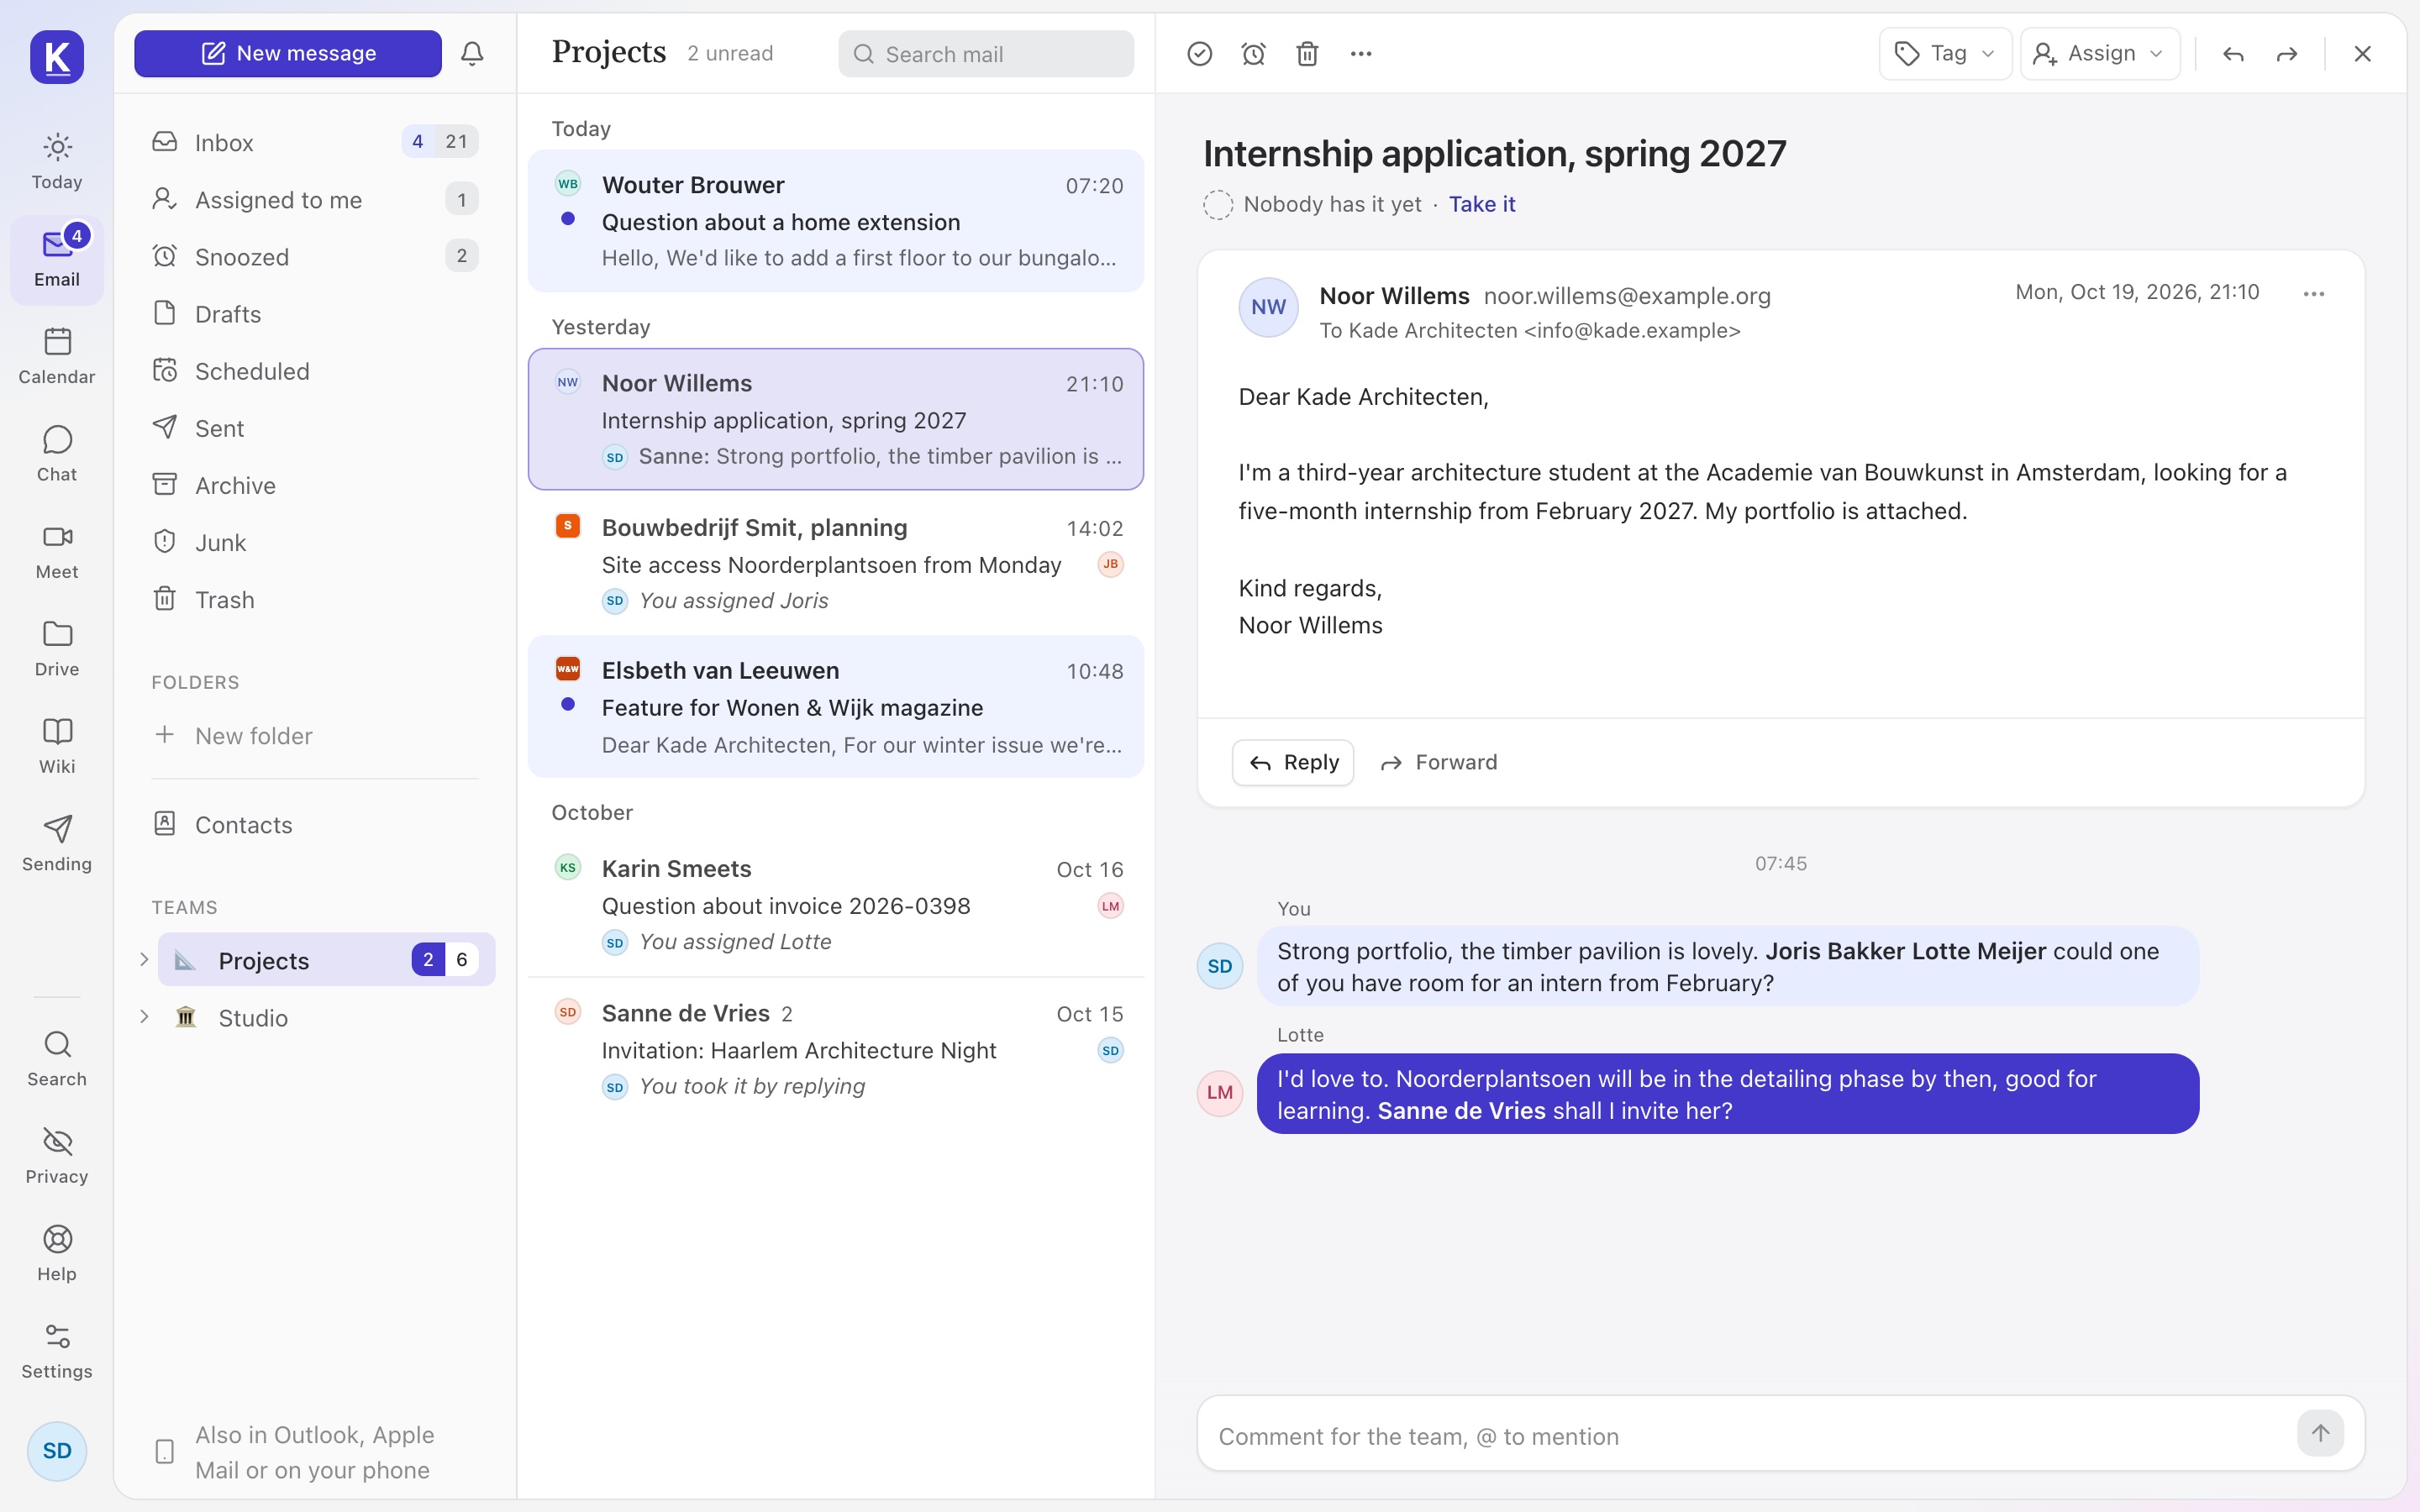Expand the Projects team tree

[144, 960]
